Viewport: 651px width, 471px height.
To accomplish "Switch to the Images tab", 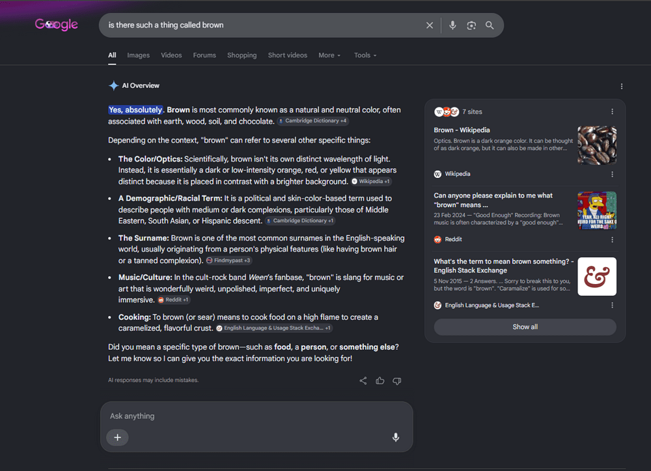I will click(x=138, y=55).
